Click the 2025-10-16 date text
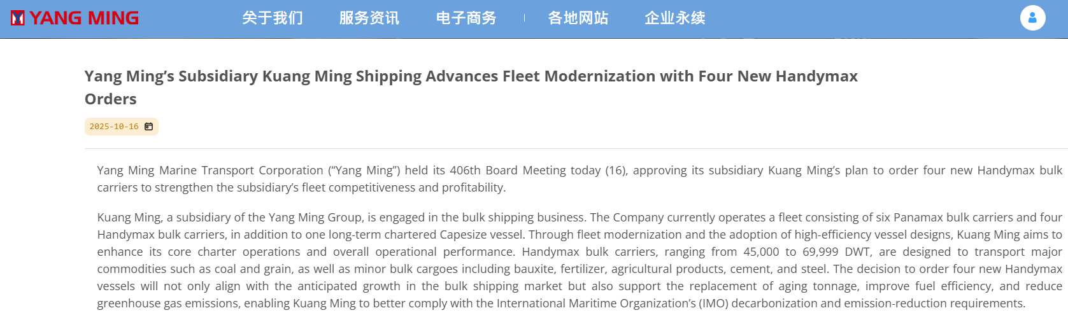This screenshot has width=1068, height=315. (114, 127)
